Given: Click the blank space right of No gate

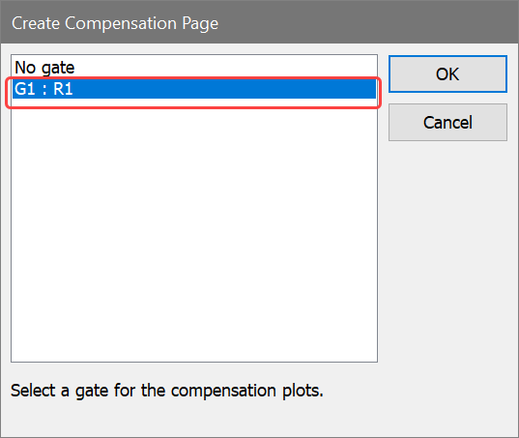Looking at the screenshot, I should coord(225,68).
